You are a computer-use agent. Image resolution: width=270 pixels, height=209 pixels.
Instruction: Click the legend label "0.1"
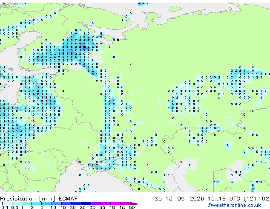[x=5, y=207]
